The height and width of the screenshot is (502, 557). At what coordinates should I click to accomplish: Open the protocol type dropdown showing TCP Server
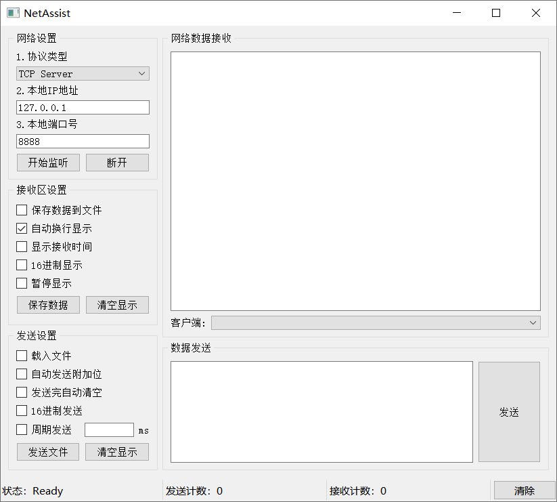[x=83, y=74]
